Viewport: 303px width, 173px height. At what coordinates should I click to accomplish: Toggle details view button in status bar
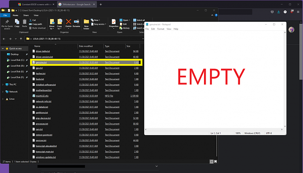[211, 161]
